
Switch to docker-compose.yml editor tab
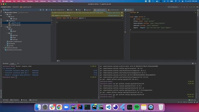tap(58, 10)
